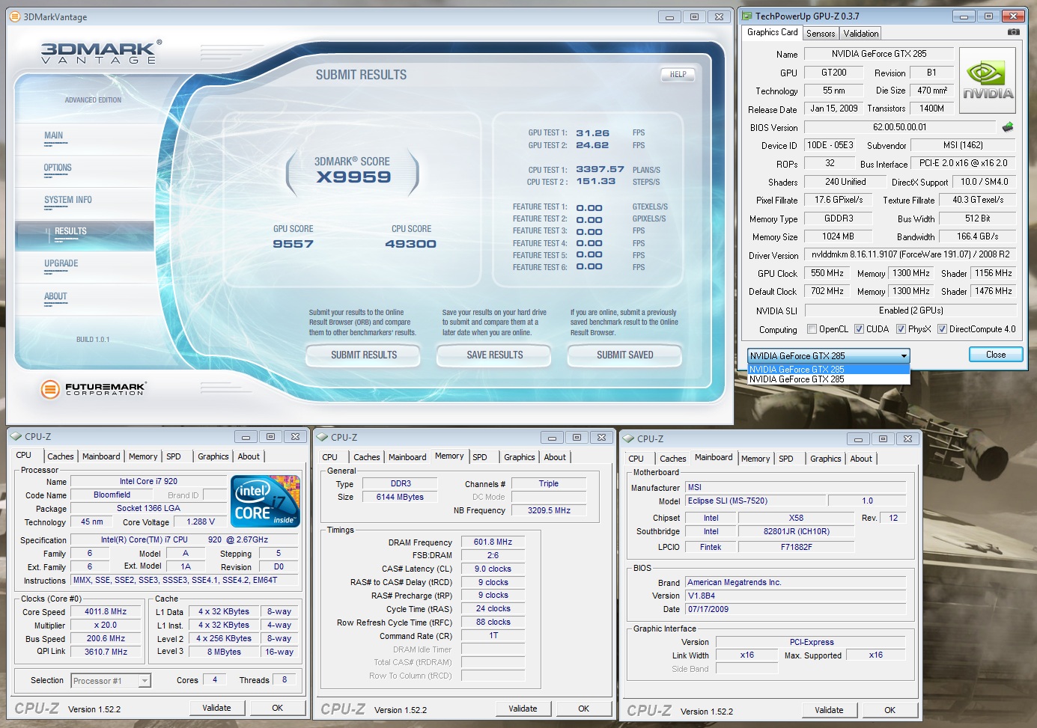Click the title icon of CPU-Z Mainboard window
Screen dimensions: 1037x728
click(x=628, y=438)
